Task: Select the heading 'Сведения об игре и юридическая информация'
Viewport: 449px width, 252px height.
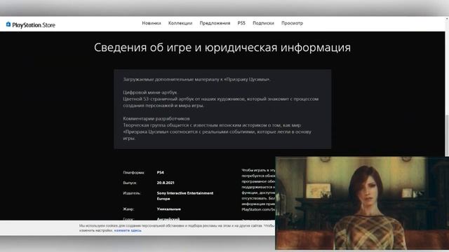Action: pos(222,48)
